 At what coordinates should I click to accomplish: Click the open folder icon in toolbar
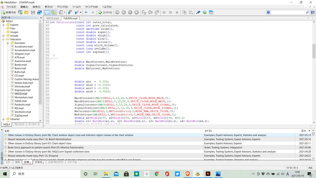[x=26, y=12]
